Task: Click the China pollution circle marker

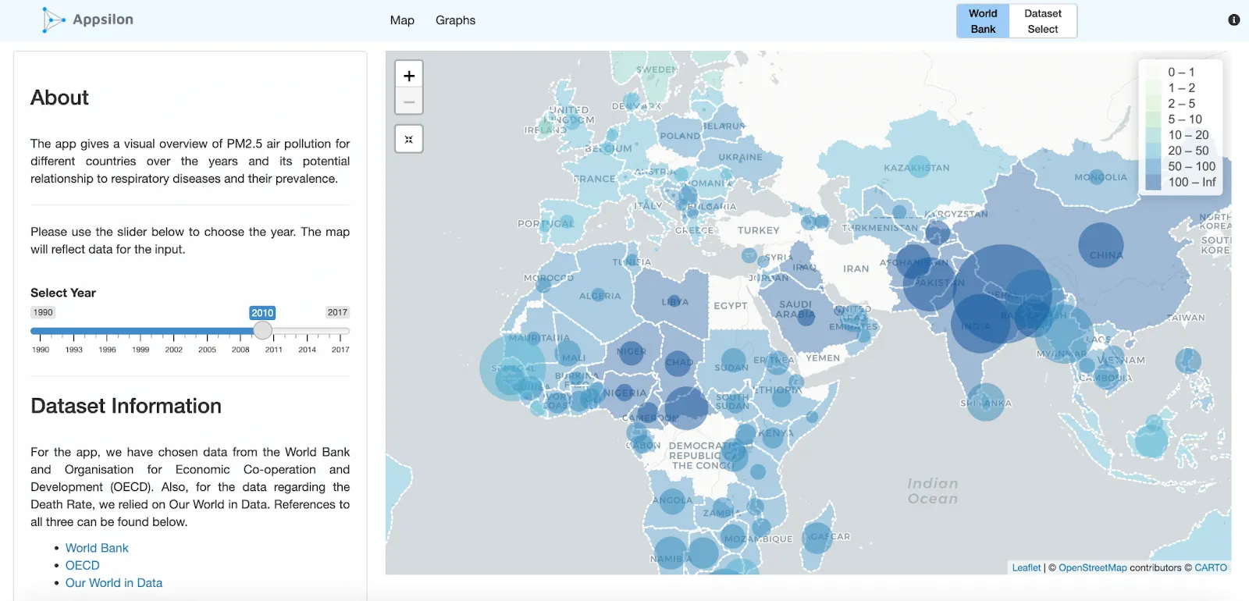Action: tap(1101, 244)
